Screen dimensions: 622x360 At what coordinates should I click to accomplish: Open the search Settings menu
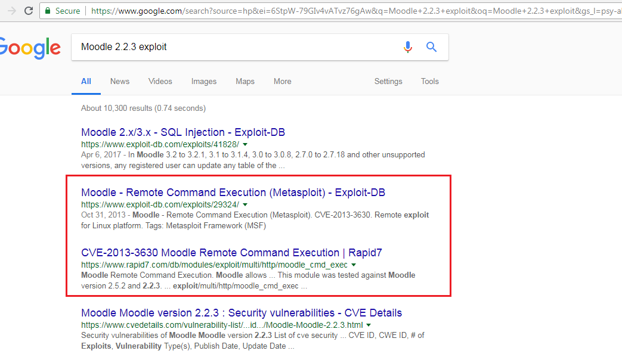click(x=388, y=82)
